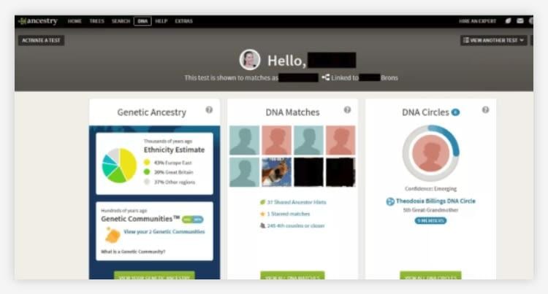Open teal silhouette match in bottom row

(x=244, y=172)
